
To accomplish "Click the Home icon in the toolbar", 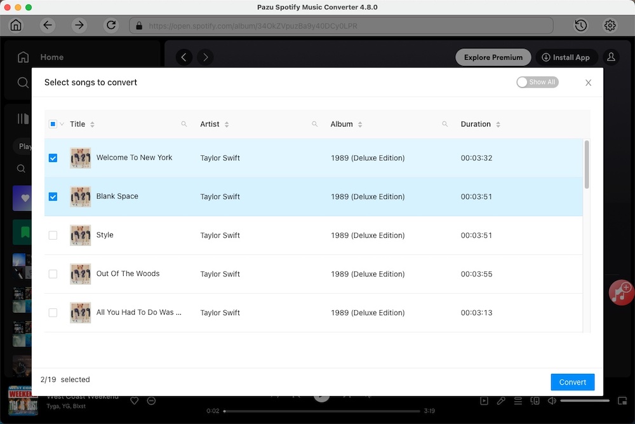I will coord(16,25).
